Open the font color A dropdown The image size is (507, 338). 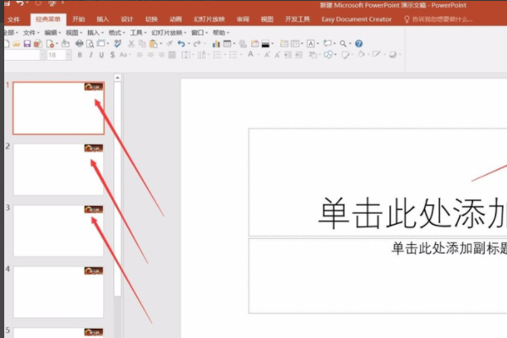(x=259, y=55)
